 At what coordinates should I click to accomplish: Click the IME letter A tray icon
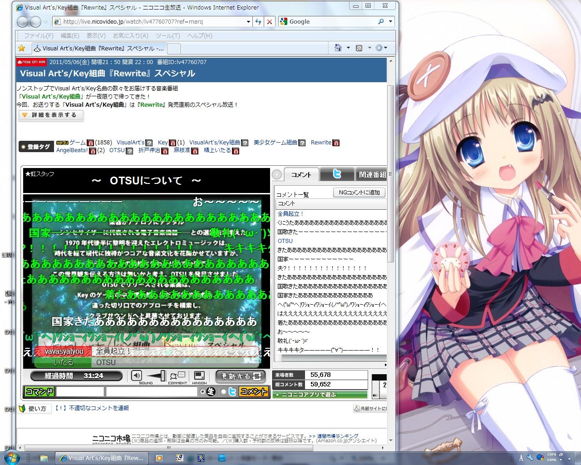point(521,458)
